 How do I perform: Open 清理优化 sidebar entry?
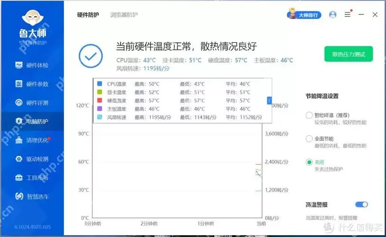point(32,140)
